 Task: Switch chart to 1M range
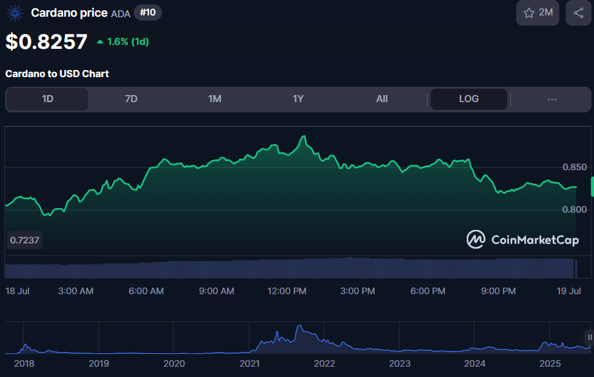point(215,99)
